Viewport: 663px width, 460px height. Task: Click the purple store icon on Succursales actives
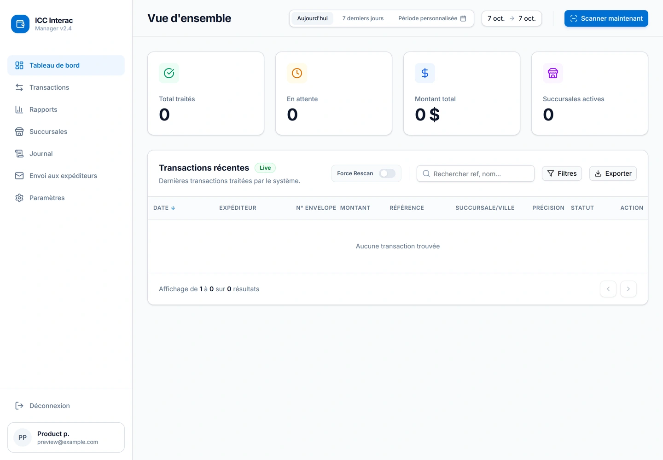pyautogui.click(x=553, y=73)
